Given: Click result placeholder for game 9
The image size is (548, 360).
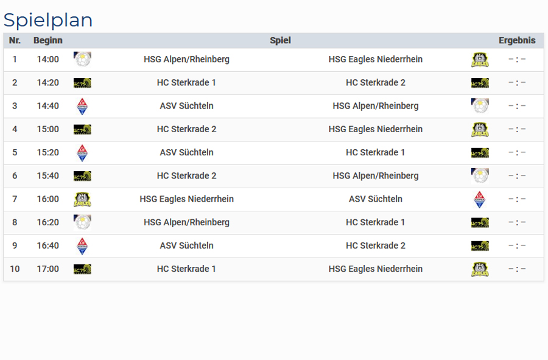Looking at the screenshot, I should [517, 245].
